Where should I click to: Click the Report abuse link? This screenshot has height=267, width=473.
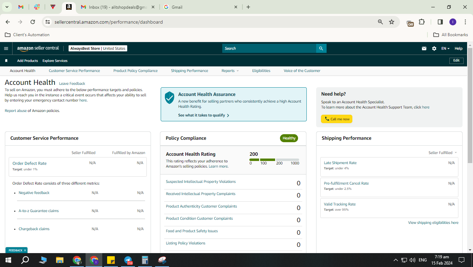[16, 111]
